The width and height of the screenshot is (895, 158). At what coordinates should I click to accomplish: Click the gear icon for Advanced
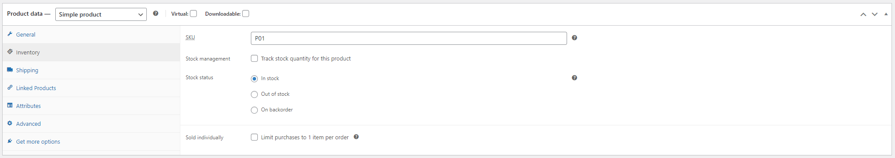point(10,123)
